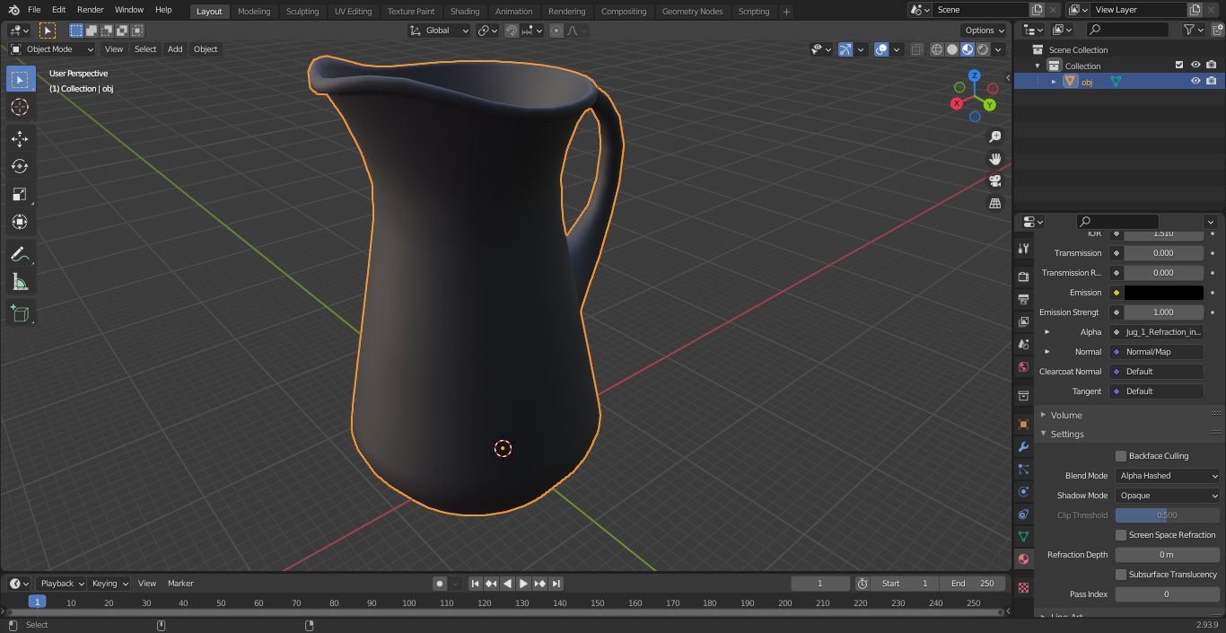
Task: Open the Shadow Mode dropdown
Action: point(1168,496)
